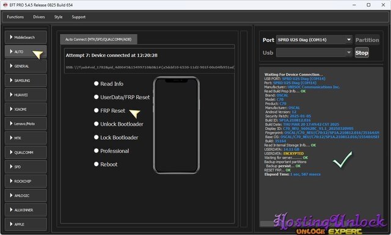Open the SPD sidebar section
The image size is (391, 235).
pos(26,167)
